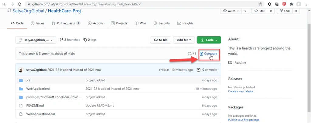Click the user profile avatar in browser toolbar
The width and height of the screenshot is (311, 123).
coord(299,4)
